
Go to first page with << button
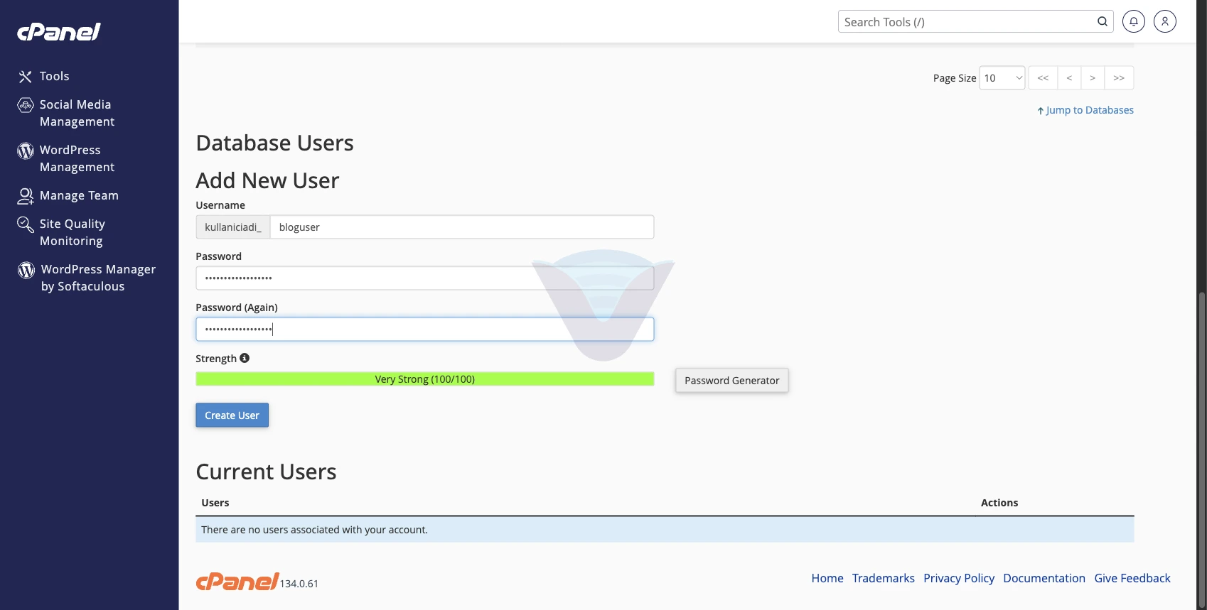pos(1043,78)
